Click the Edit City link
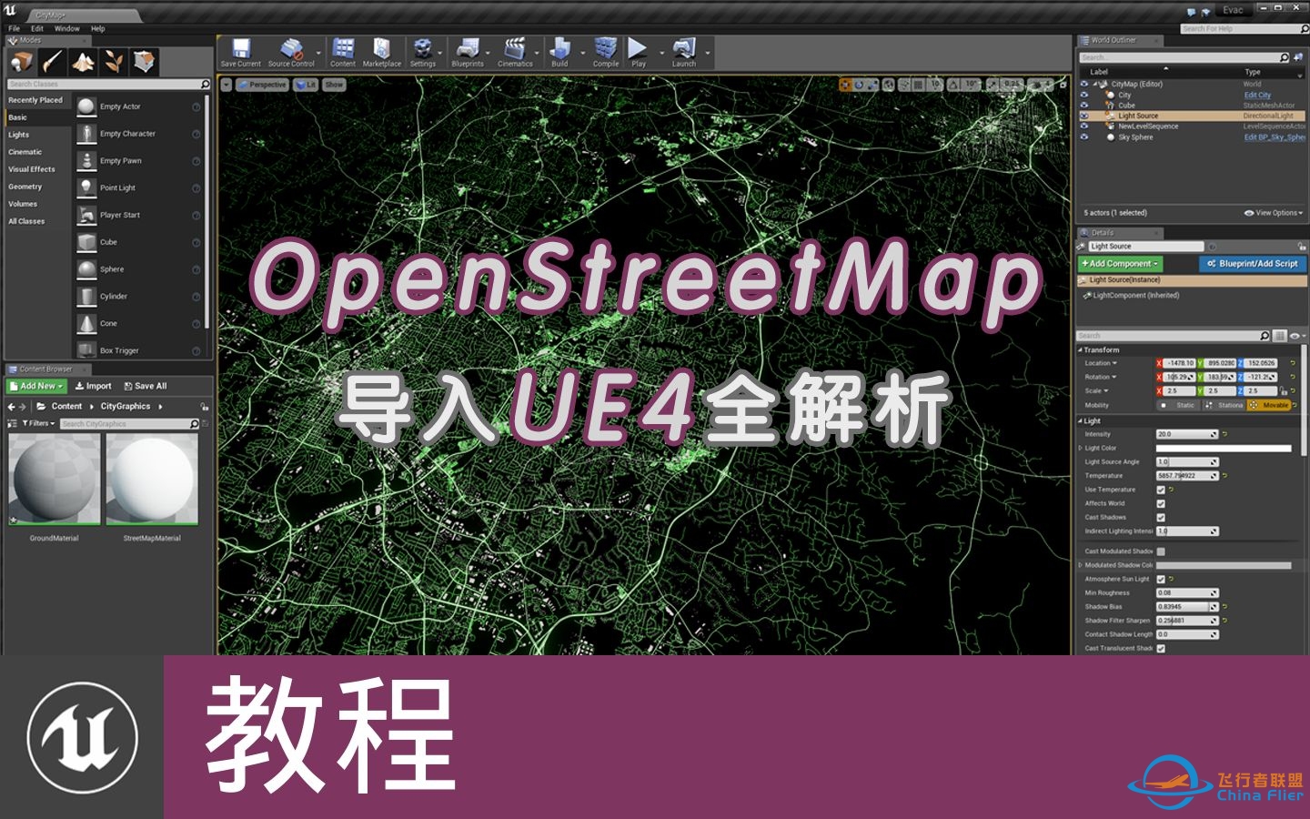Image resolution: width=1310 pixels, height=819 pixels. [x=1257, y=95]
